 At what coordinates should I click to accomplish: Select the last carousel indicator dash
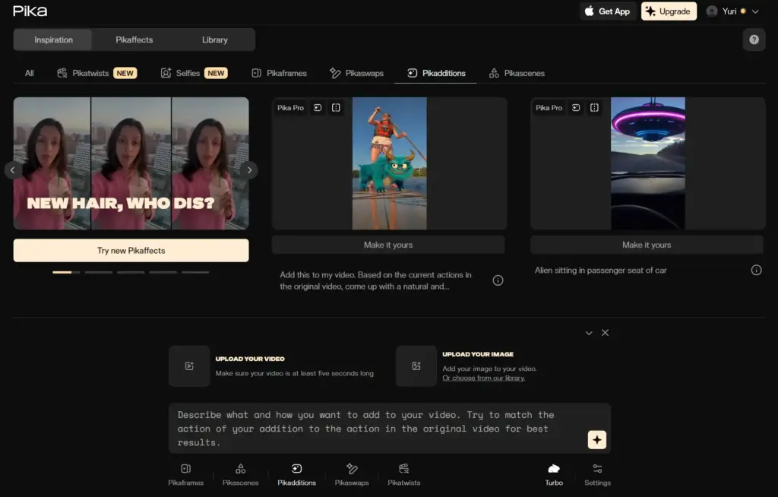(195, 272)
